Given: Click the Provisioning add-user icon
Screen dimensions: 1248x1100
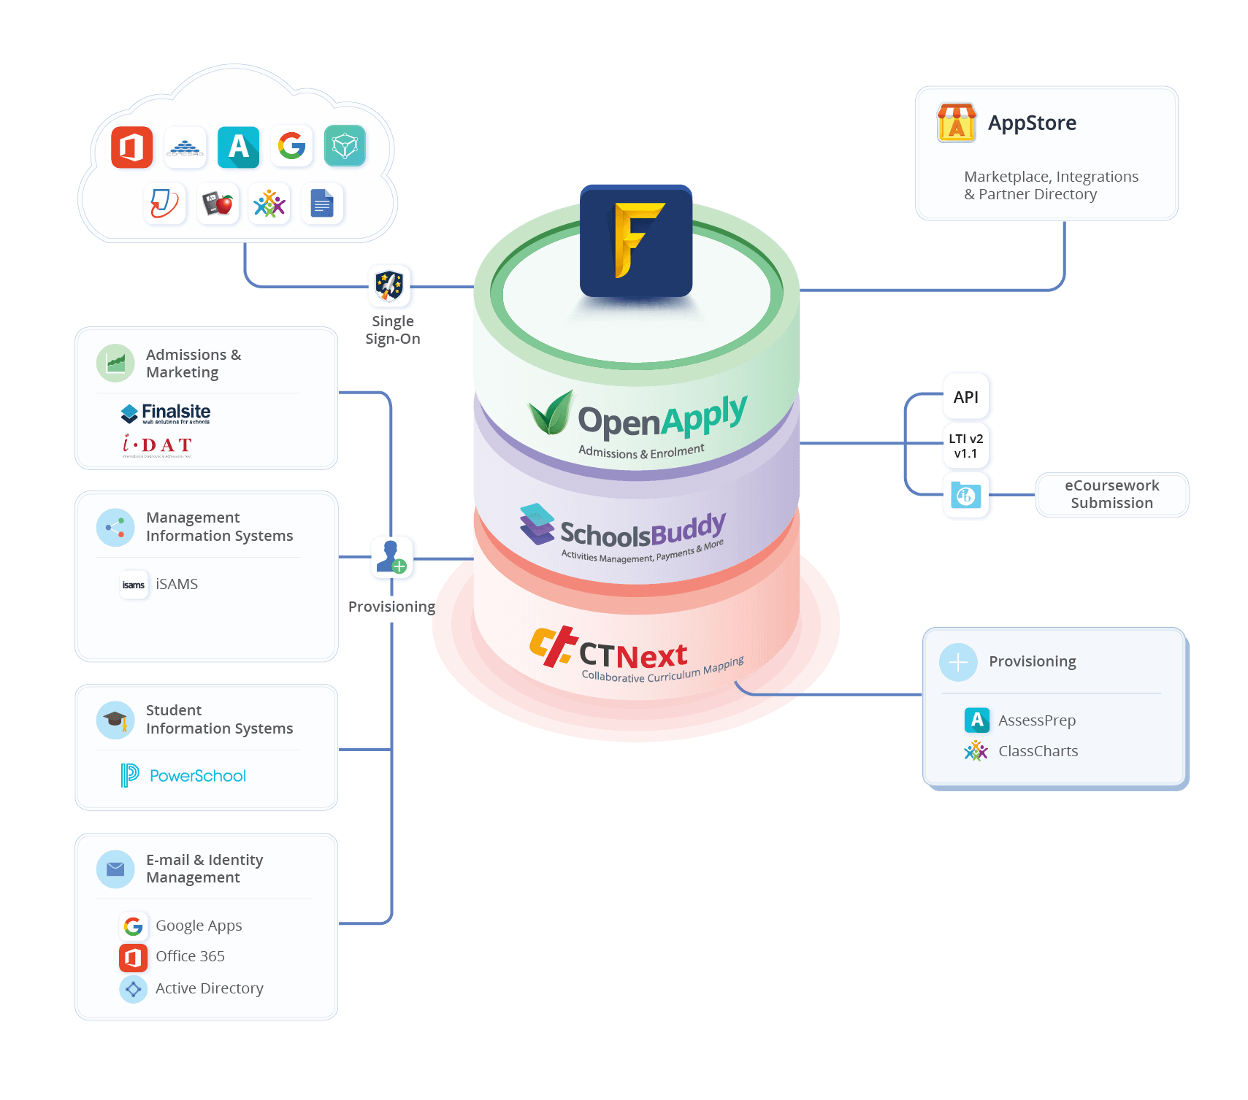Looking at the screenshot, I should click(392, 558).
